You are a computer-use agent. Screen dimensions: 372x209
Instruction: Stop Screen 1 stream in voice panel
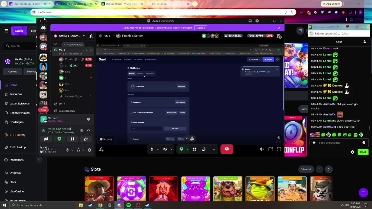pyautogui.click(x=88, y=119)
